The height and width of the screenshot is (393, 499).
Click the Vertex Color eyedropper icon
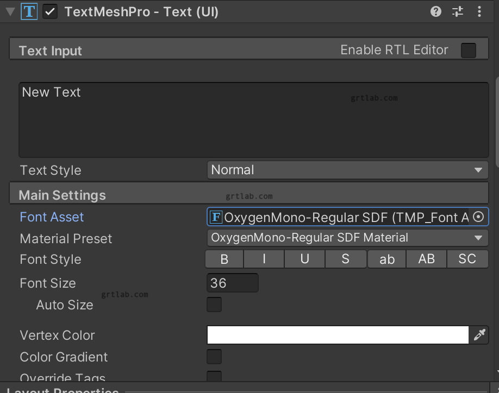[479, 335]
